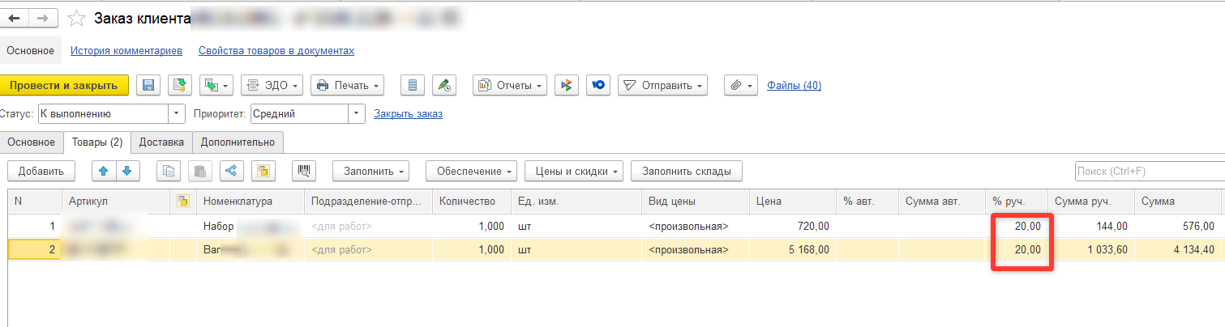
Task: Click the Количество column header
Action: click(472, 201)
